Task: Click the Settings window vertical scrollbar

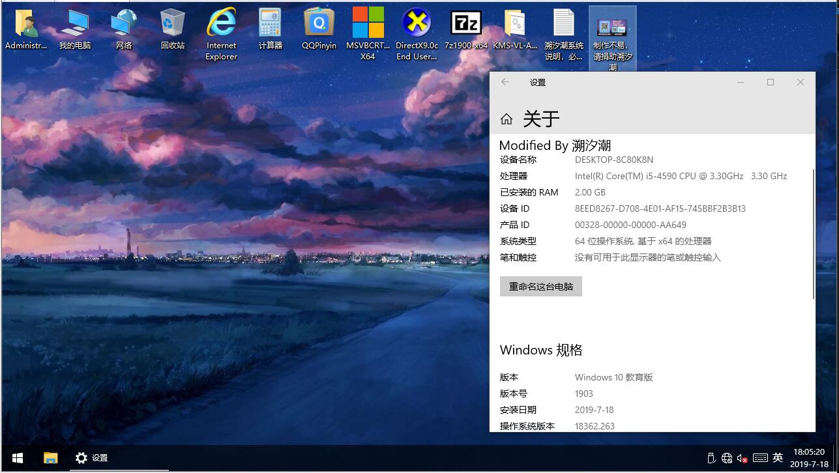Action: click(x=814, y=233)
